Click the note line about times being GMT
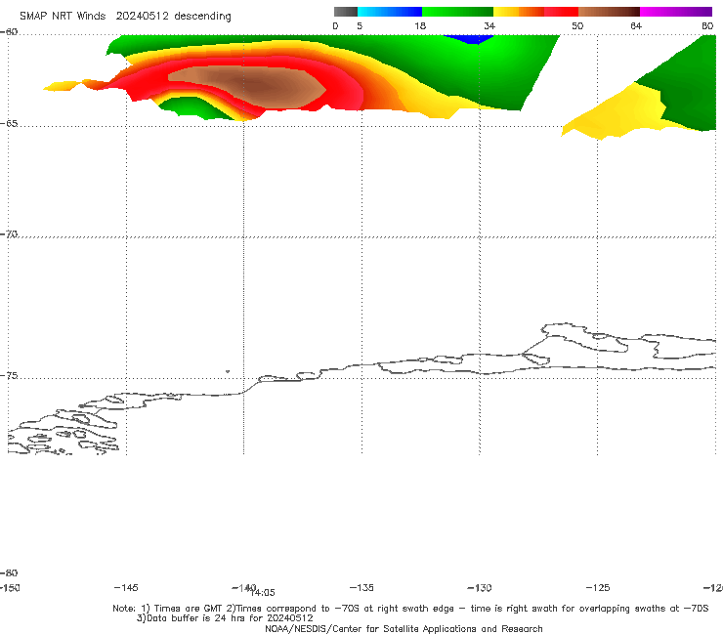Viewport: 723px width, 635px height. tap(410, 609)
